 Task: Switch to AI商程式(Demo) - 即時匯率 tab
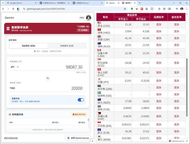[x=54, y=3]
